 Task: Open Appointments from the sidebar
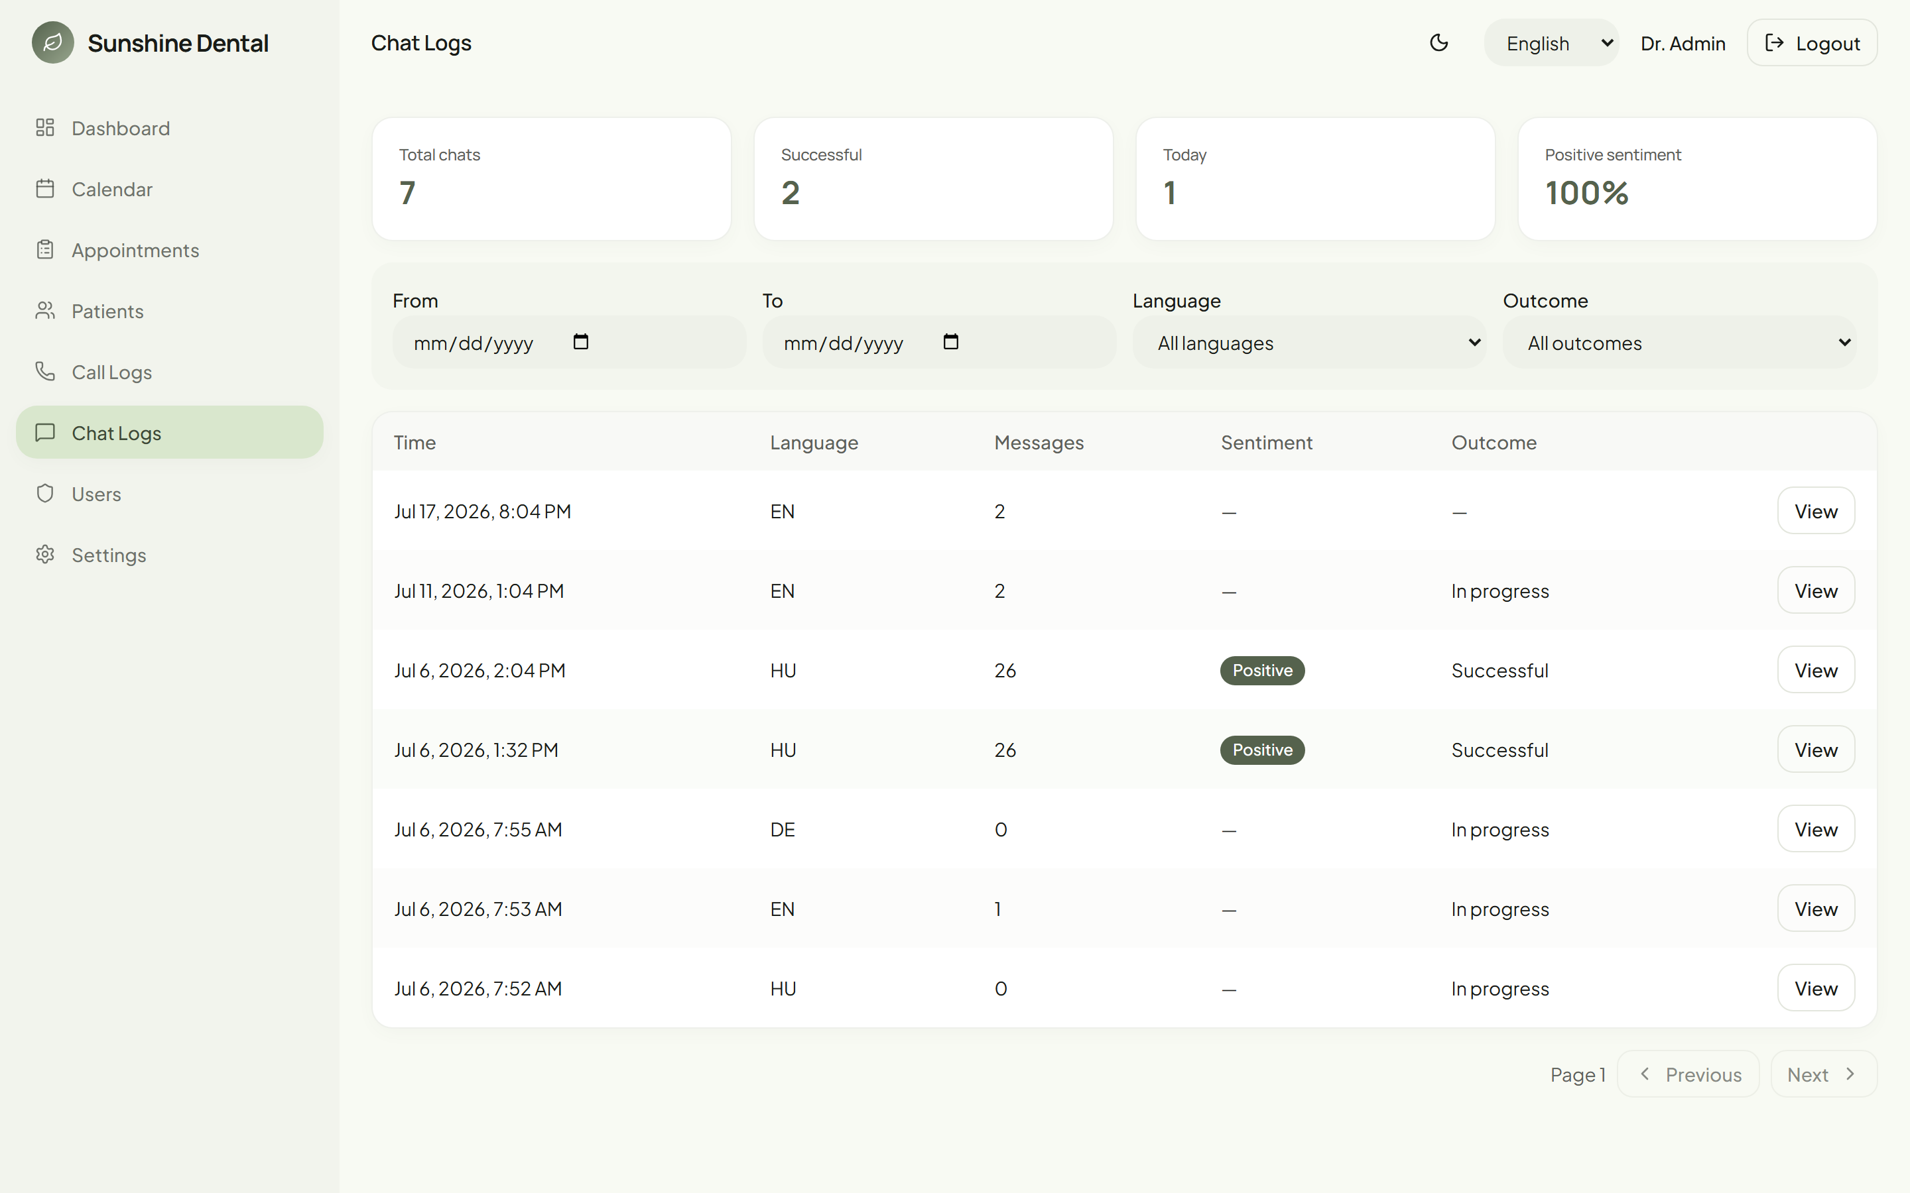click(170, 249)
